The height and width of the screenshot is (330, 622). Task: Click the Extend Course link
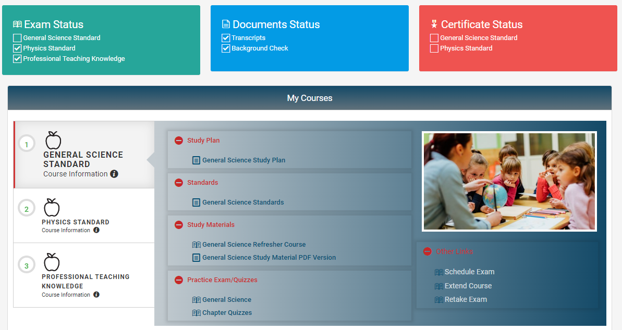pyautogui.click(x=468, y=286)
